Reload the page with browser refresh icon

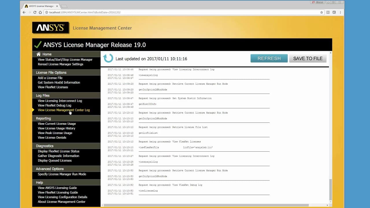(35, 12)
